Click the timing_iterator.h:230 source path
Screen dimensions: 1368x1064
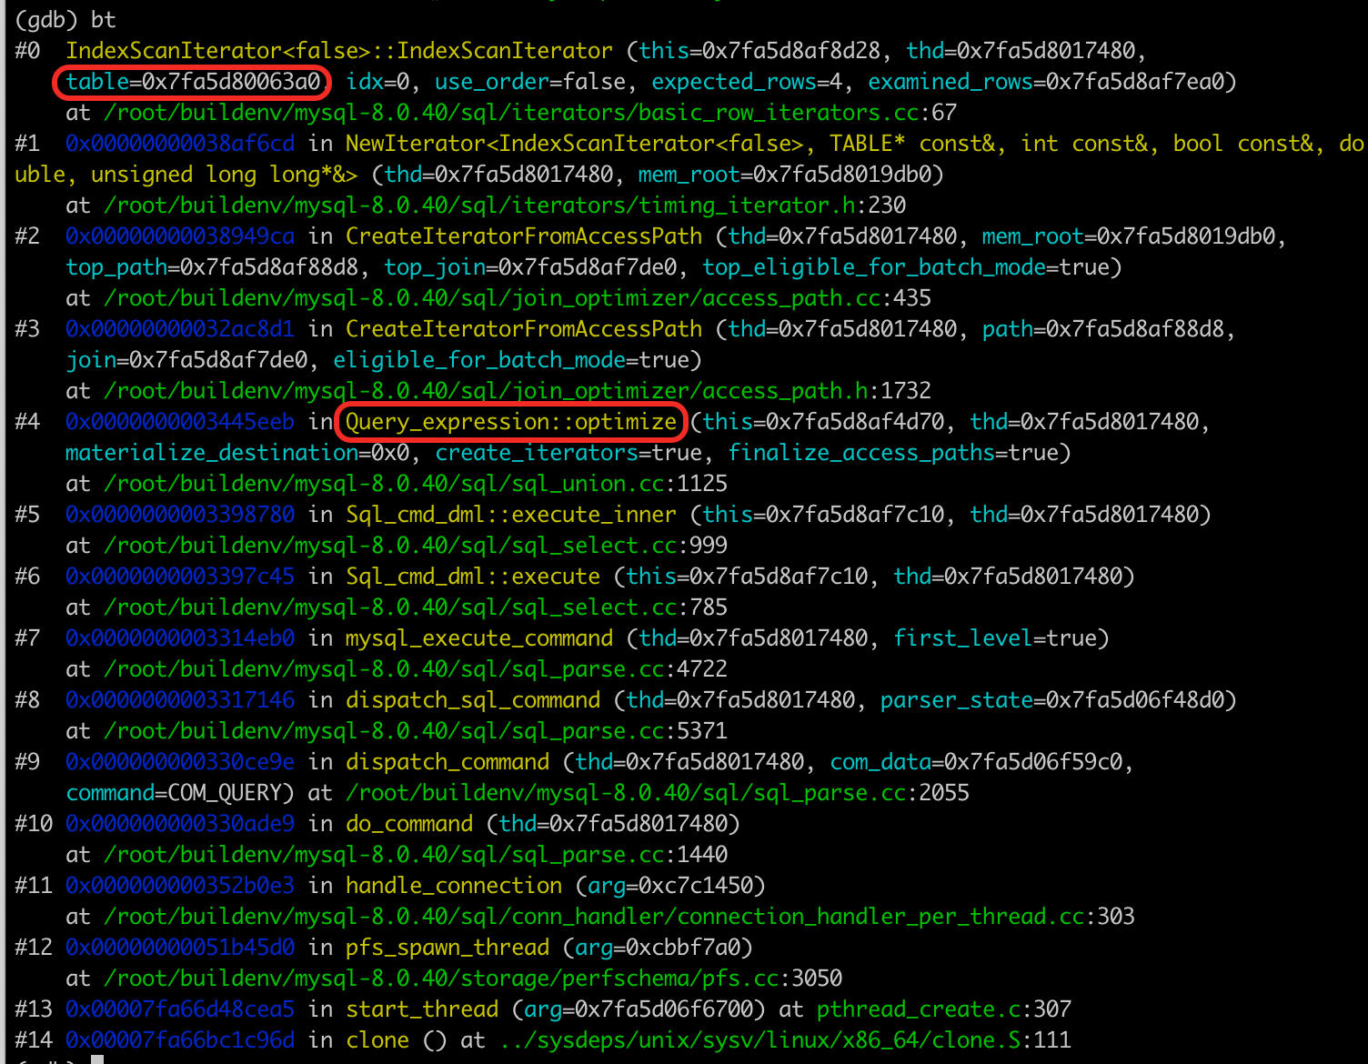pos(504,206)
